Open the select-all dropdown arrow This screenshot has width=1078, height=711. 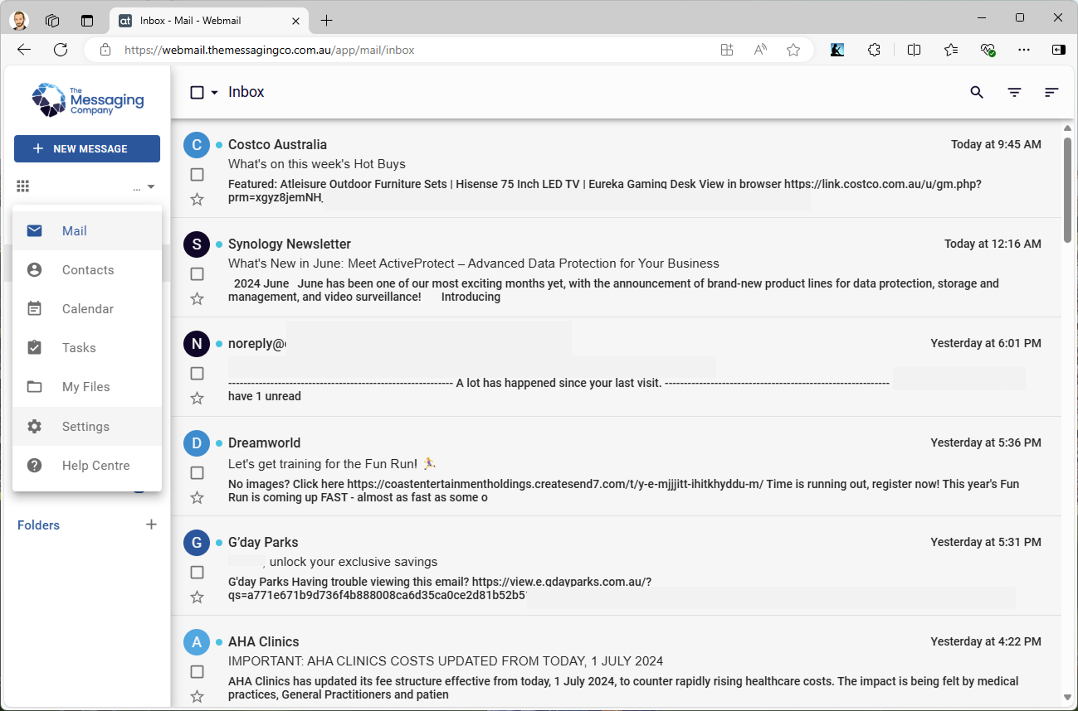point(214,92)
